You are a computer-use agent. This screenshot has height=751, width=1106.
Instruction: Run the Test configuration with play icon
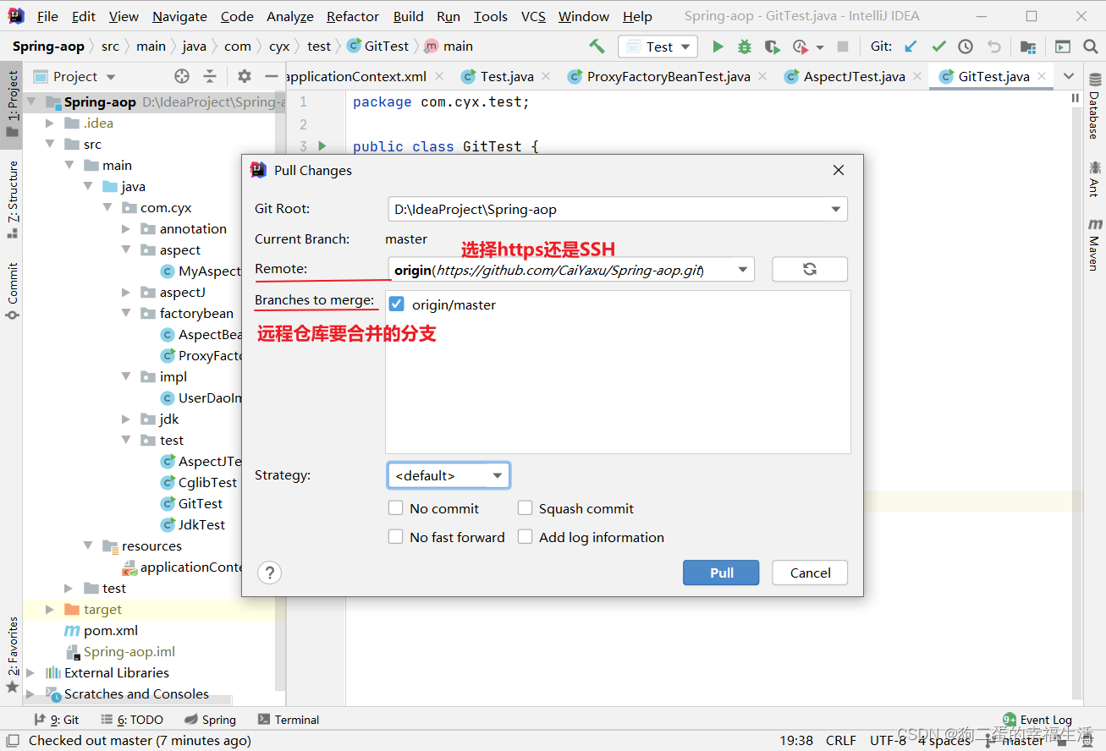click(x=718, y=47)
